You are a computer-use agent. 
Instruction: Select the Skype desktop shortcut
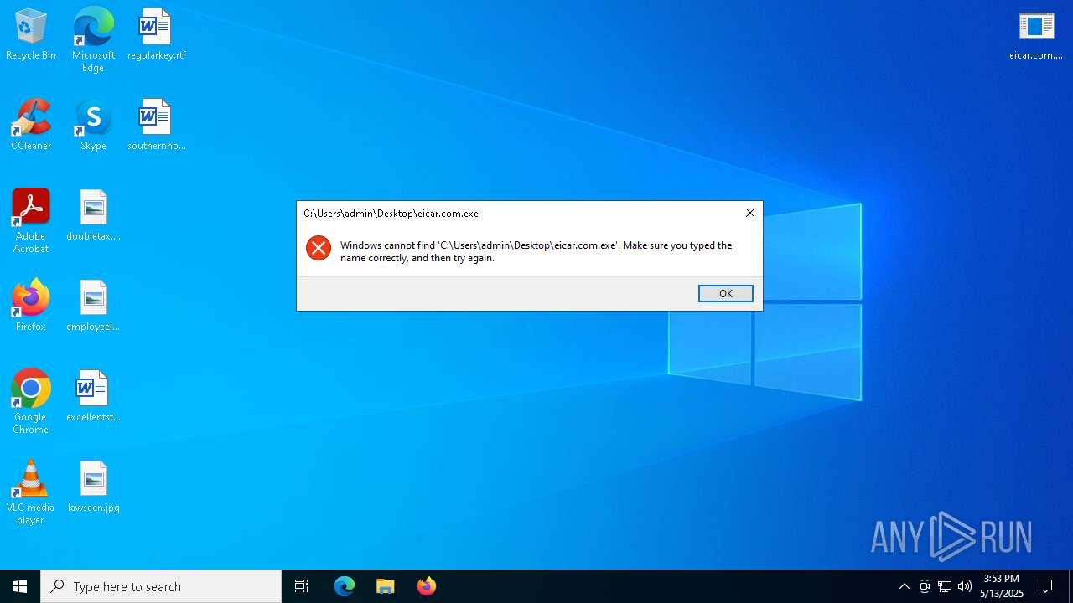pos(93,126)
